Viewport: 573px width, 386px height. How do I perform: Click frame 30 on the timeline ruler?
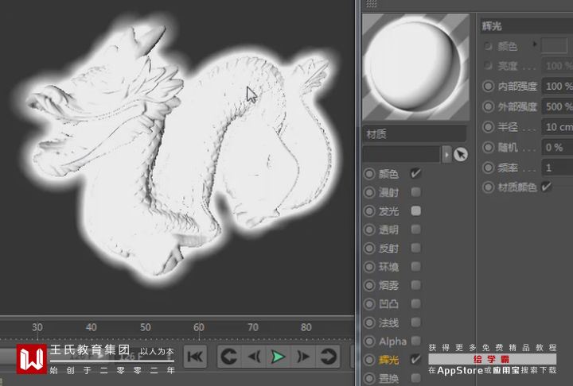pyautogui.click(x=37, y=327)
